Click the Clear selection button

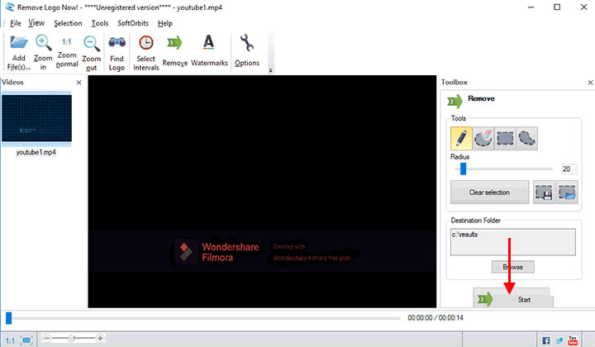point(489,193)
